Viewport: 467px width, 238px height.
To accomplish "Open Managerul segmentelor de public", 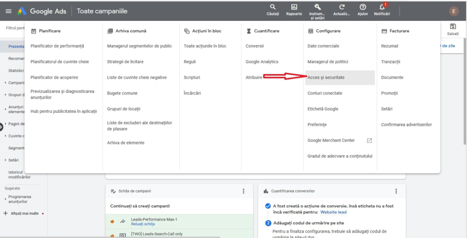I will coord(140,46).
